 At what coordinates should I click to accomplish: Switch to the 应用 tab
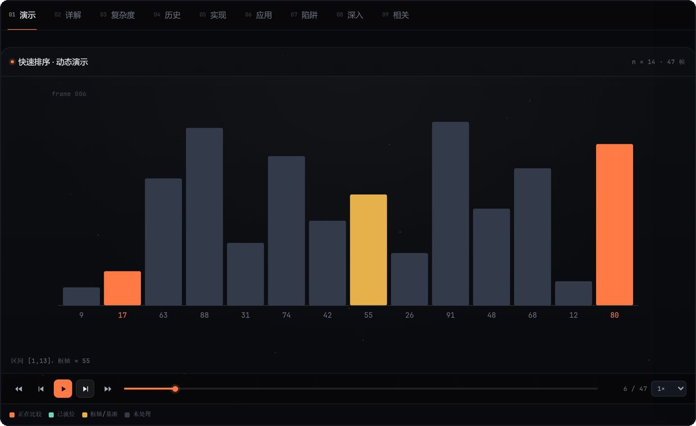(258, 15)
